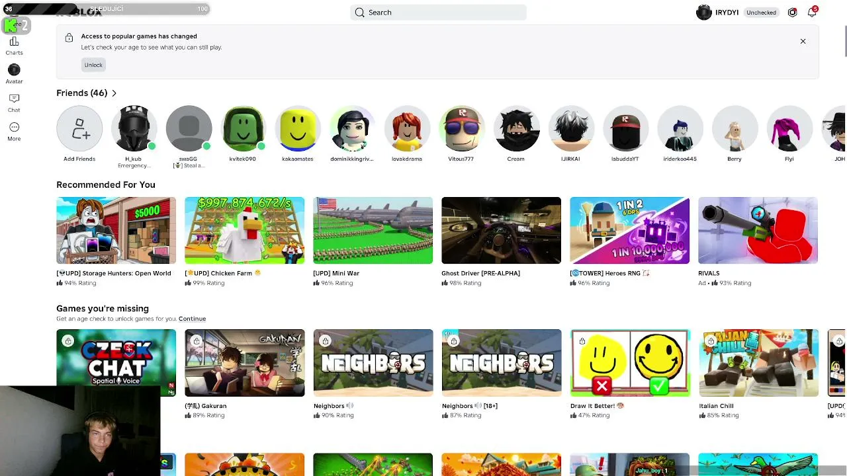The image size is (847, 476).
Task: Click lock icon on Neighbors 90% rated game
Action: [x=325, y=341]
